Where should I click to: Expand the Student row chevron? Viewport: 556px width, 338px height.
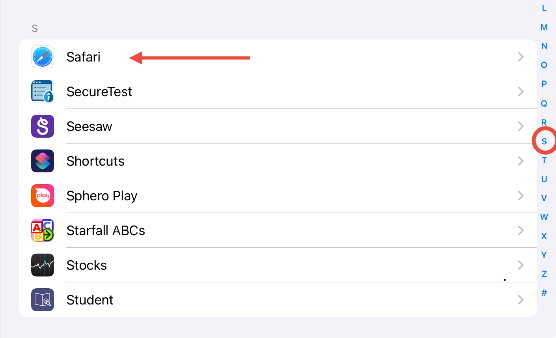pyautogui.click(x=521, y=300)
